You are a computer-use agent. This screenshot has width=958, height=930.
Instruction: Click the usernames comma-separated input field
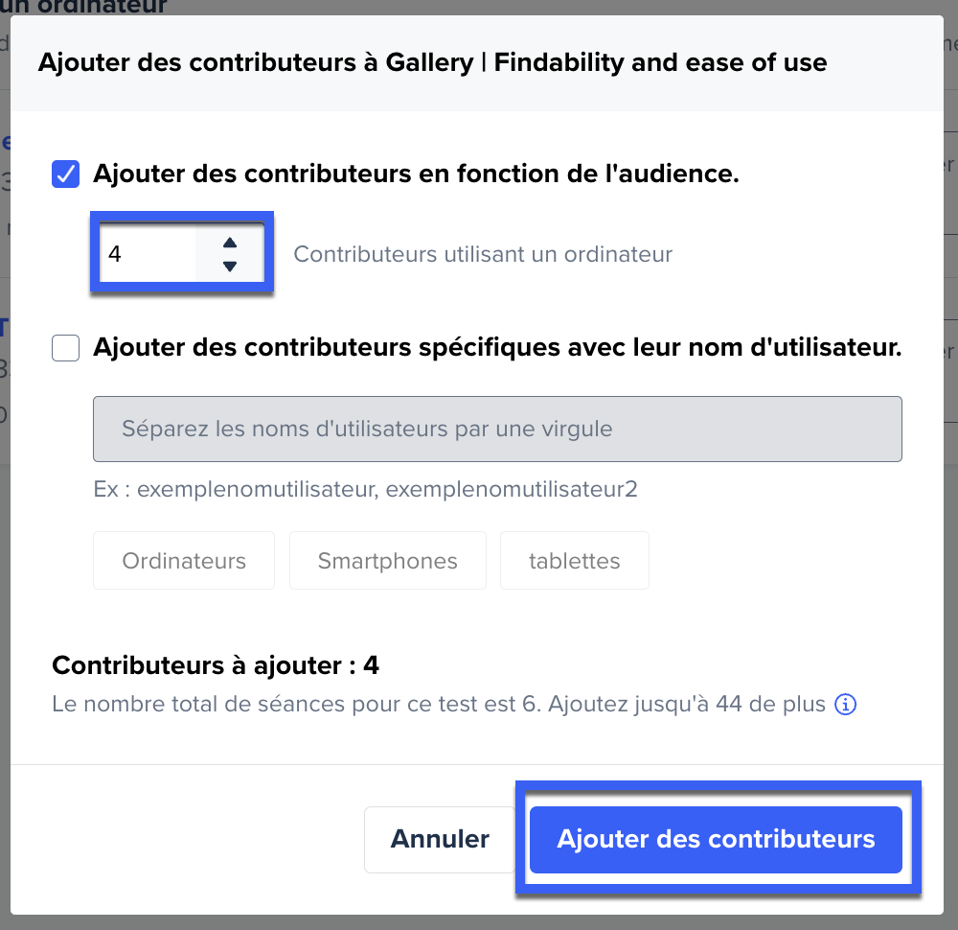pyautogui.click(x=497, y=429)
